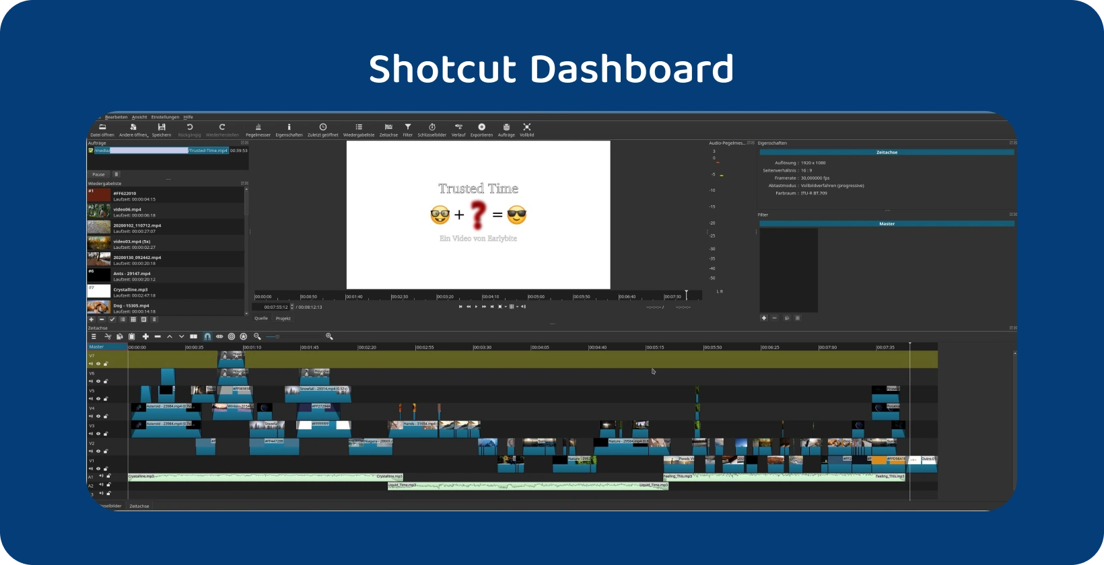The image size is (1104, 565).
Task: Show the Pegelmesser audio meter panel
Action: pos(258,130)
